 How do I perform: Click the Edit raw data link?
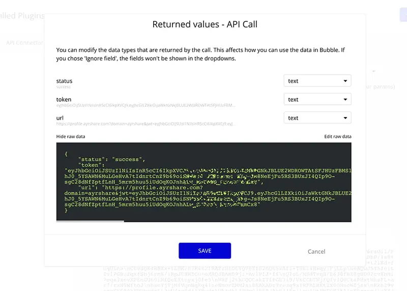tap(337, 137)
